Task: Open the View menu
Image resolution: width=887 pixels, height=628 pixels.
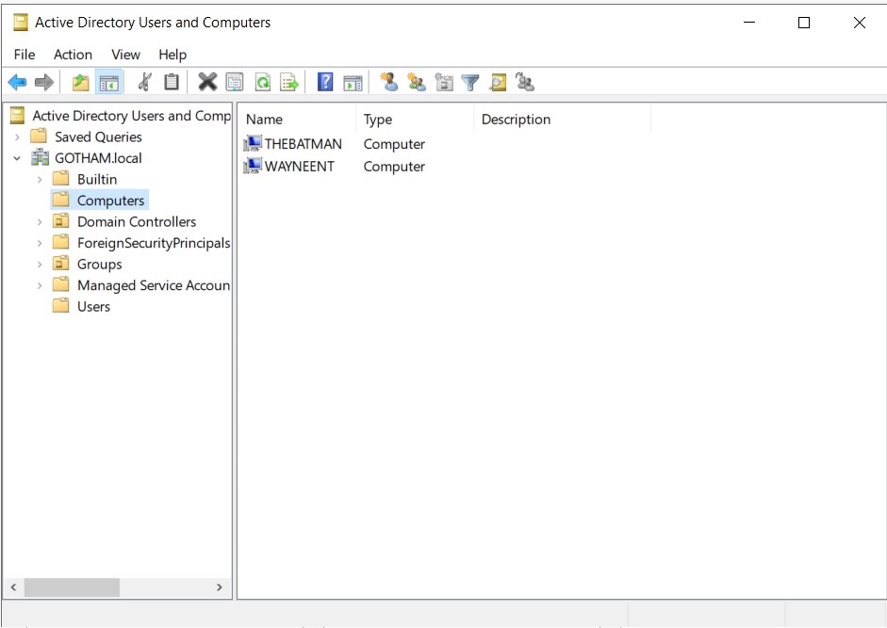Action: [x=125, y=55]
